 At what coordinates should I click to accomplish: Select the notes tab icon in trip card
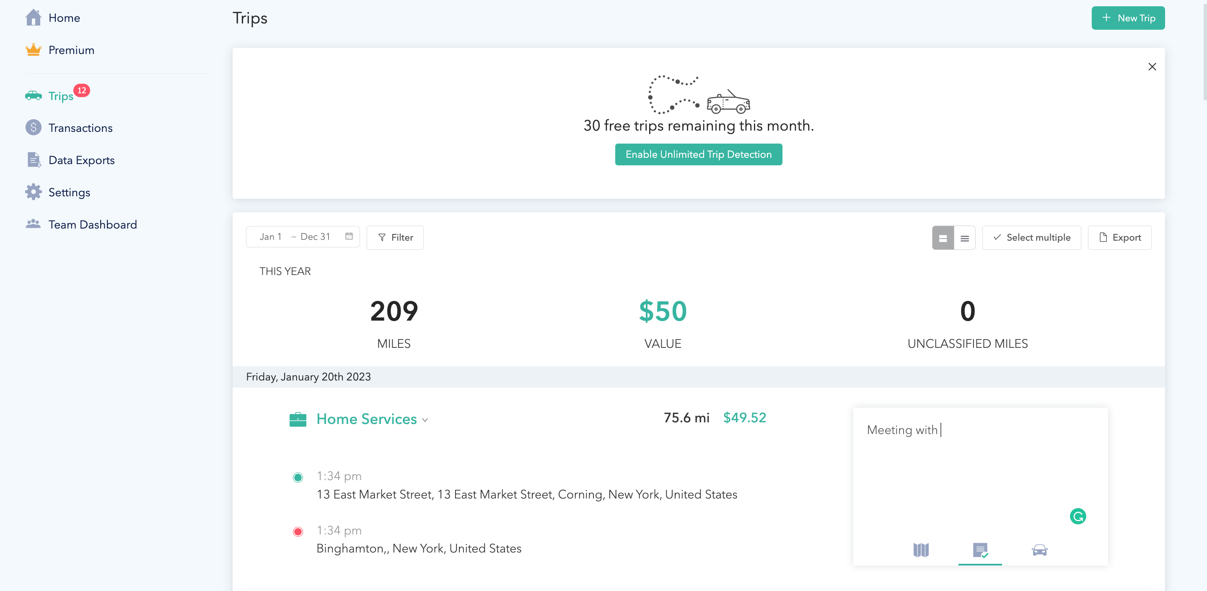(980, 550)
